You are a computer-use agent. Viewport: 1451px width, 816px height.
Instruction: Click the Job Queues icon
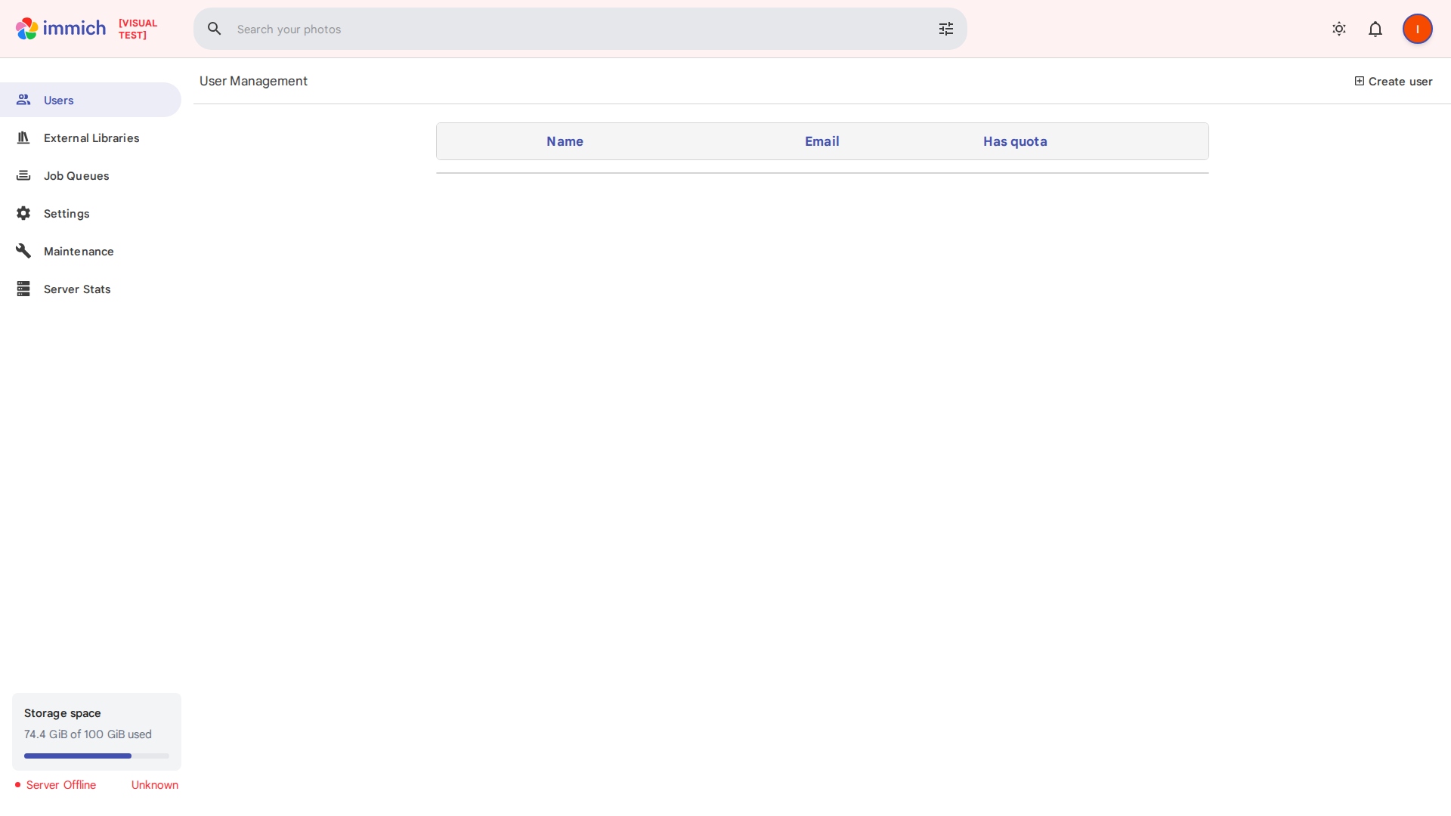point(23,175)
